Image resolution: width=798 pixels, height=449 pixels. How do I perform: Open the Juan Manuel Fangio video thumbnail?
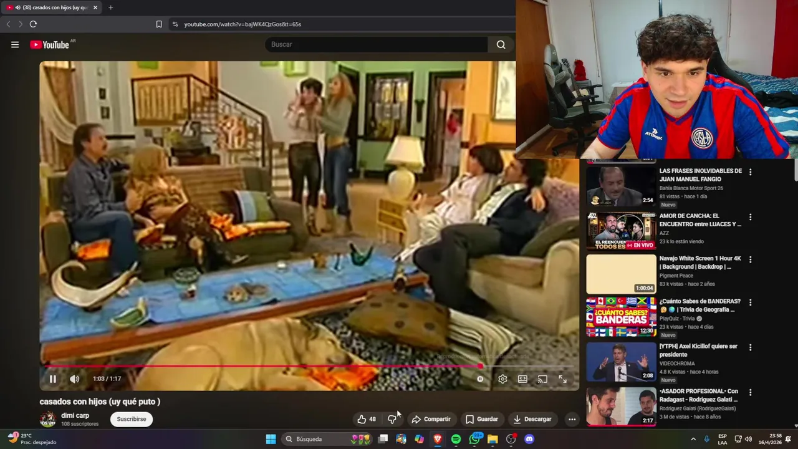[621, 185]
